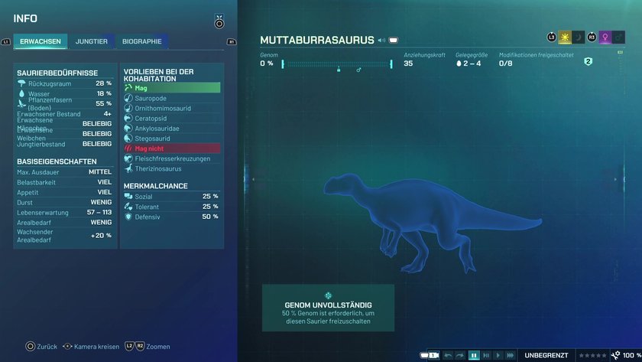Select the Lebenserwartung 57 – 113 row
This screenshot has height=362, width=642.
65,212
